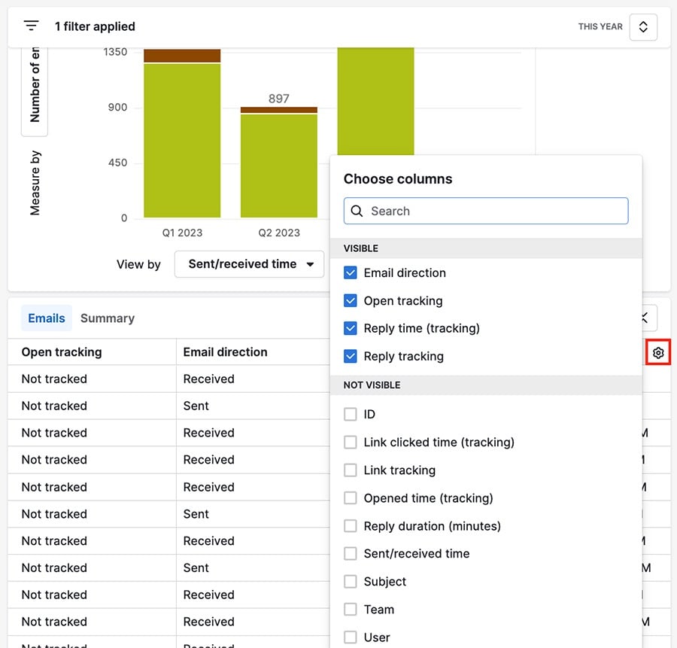Select the Emails tab

pyautogui.click(x=46, y=318)
